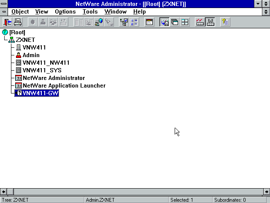Viewport: 270px width, 203px height.
Task: Toggle the save-settings floppy toolbar icon
Action: coord(165,22)
